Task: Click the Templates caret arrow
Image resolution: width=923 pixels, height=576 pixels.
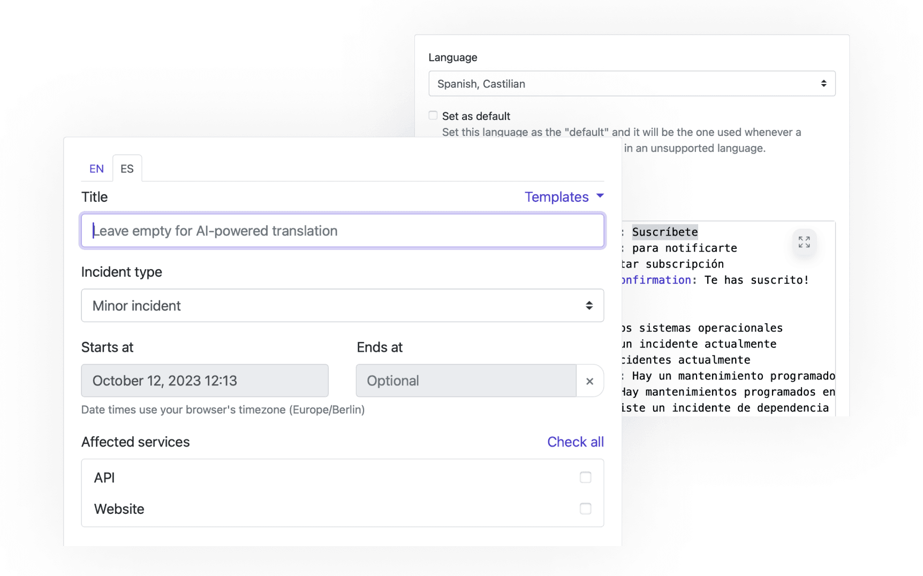Action: (600, 196)
